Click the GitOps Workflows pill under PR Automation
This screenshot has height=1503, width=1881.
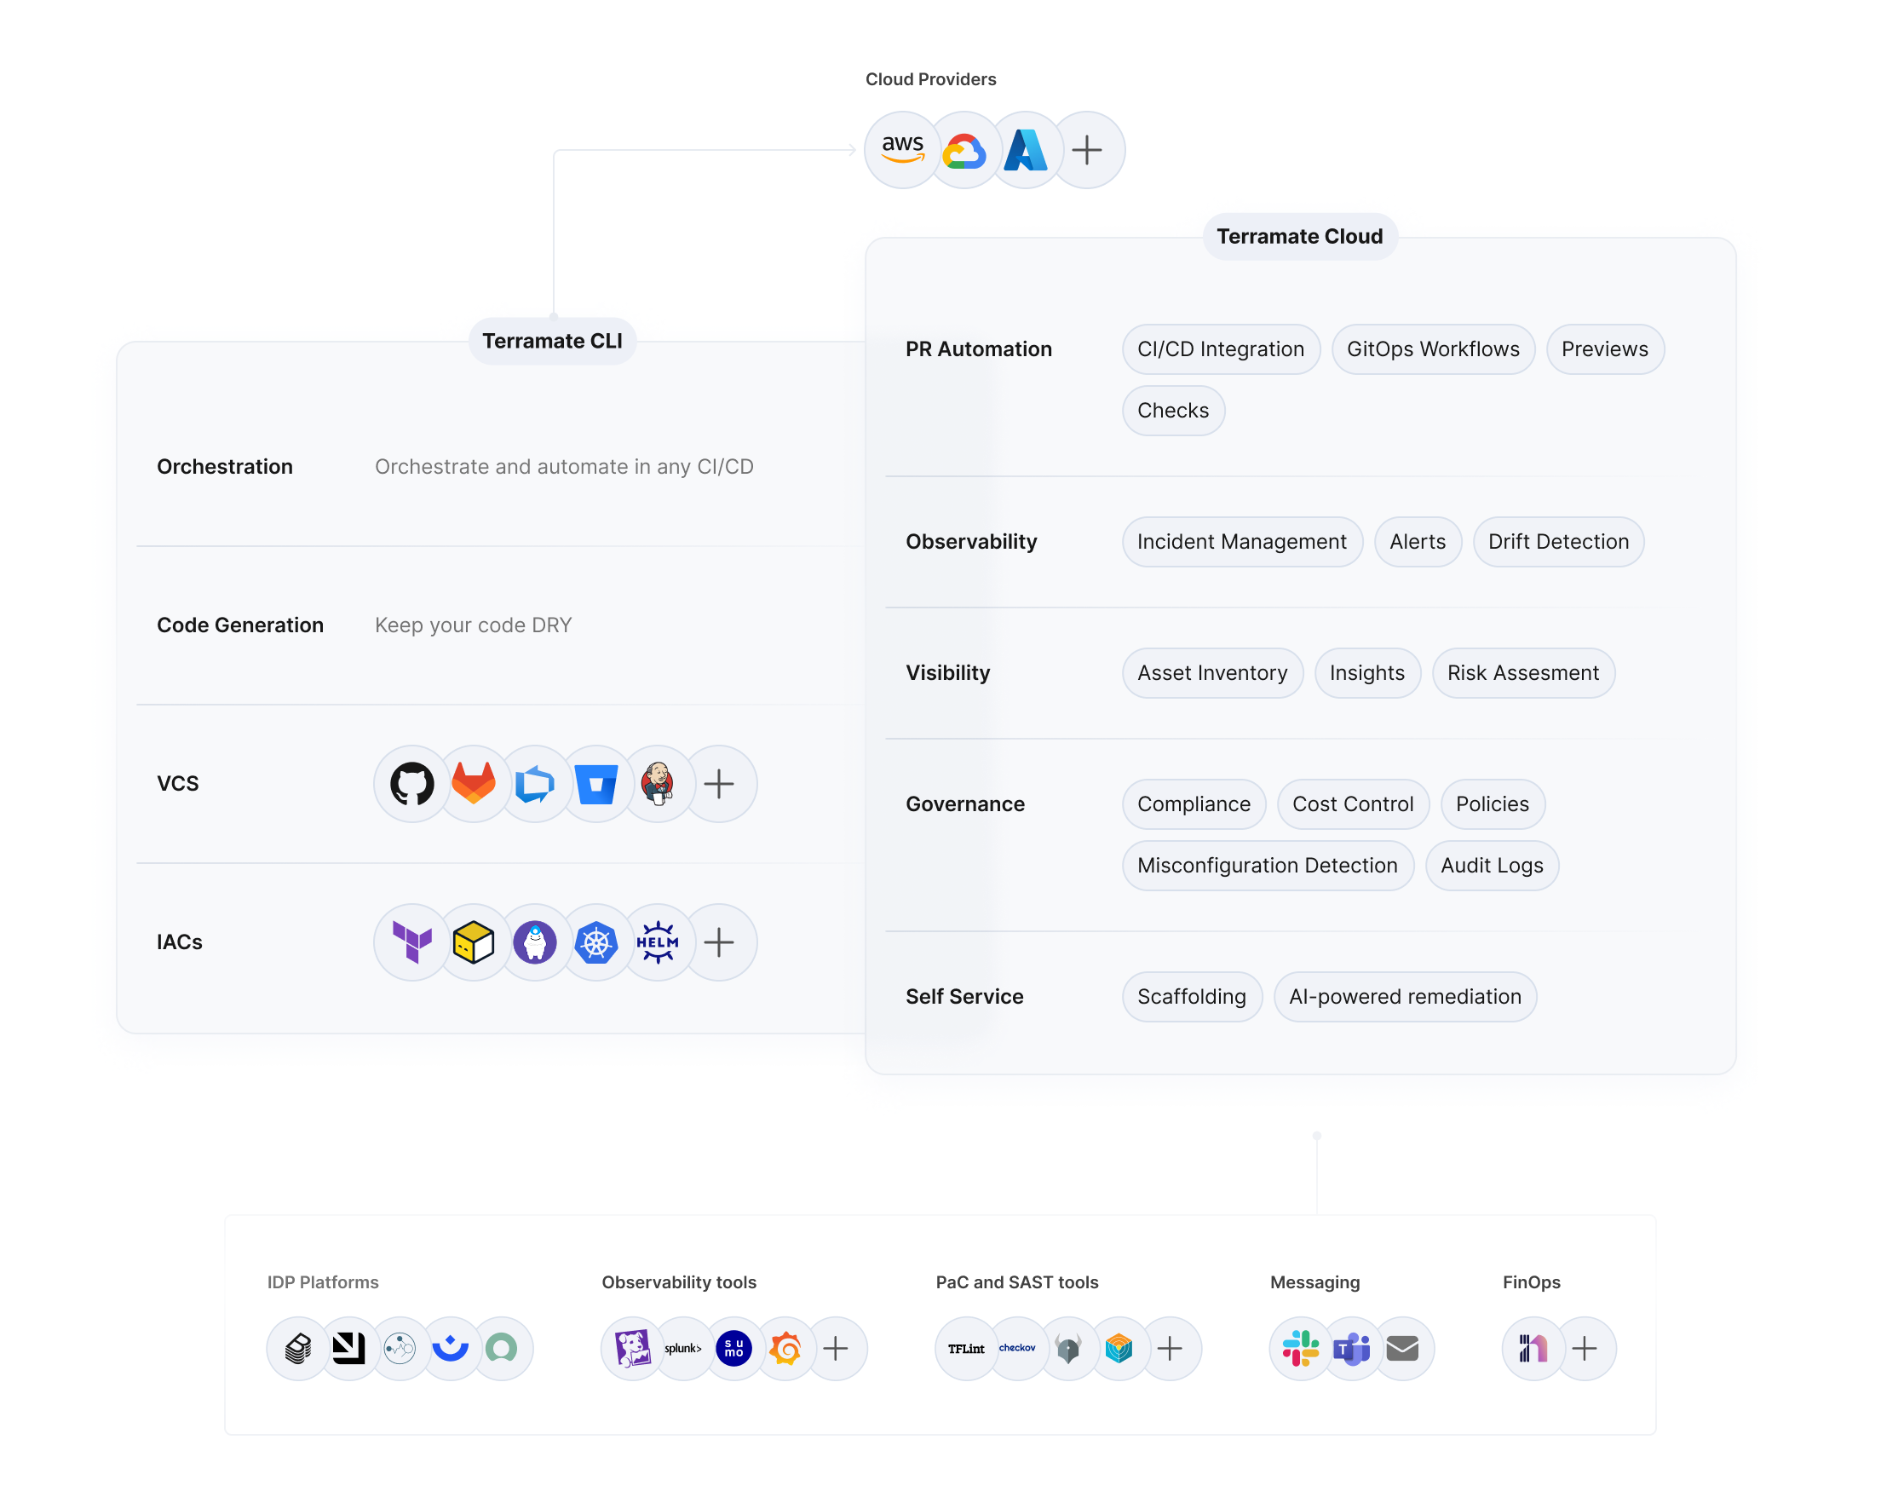click(x=1433, y=348)
